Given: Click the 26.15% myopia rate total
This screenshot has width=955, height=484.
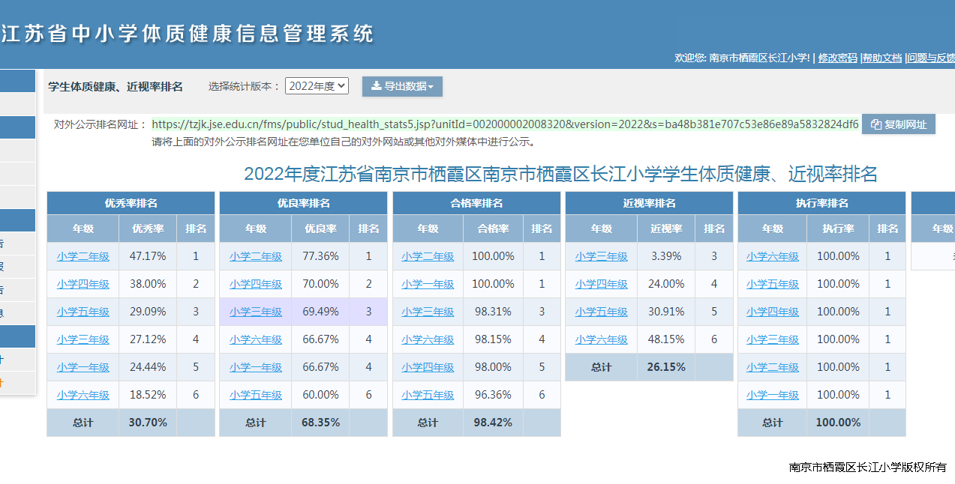Looking at the screenshot, I should [666, 367].
